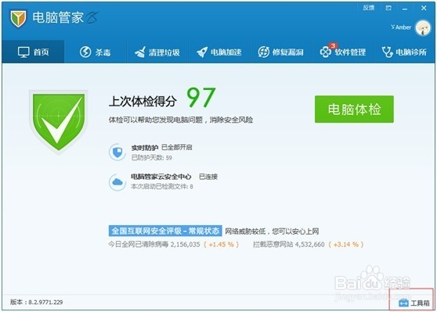Open the 工具箱 toolbox
This screenshot has height=312, width=437.
pos(414,303)
